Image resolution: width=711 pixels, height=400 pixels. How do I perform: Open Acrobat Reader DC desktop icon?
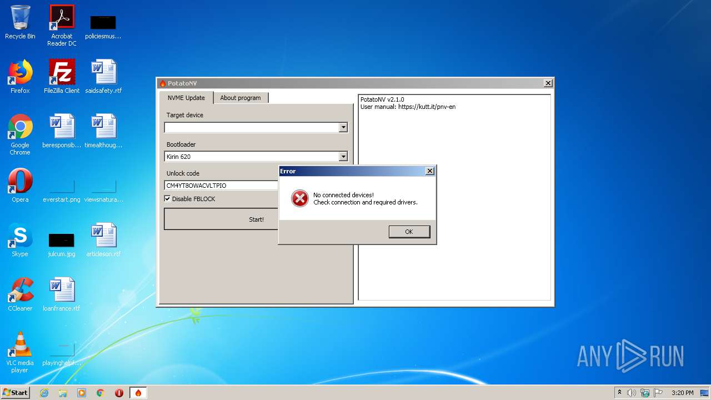point(62,26)
